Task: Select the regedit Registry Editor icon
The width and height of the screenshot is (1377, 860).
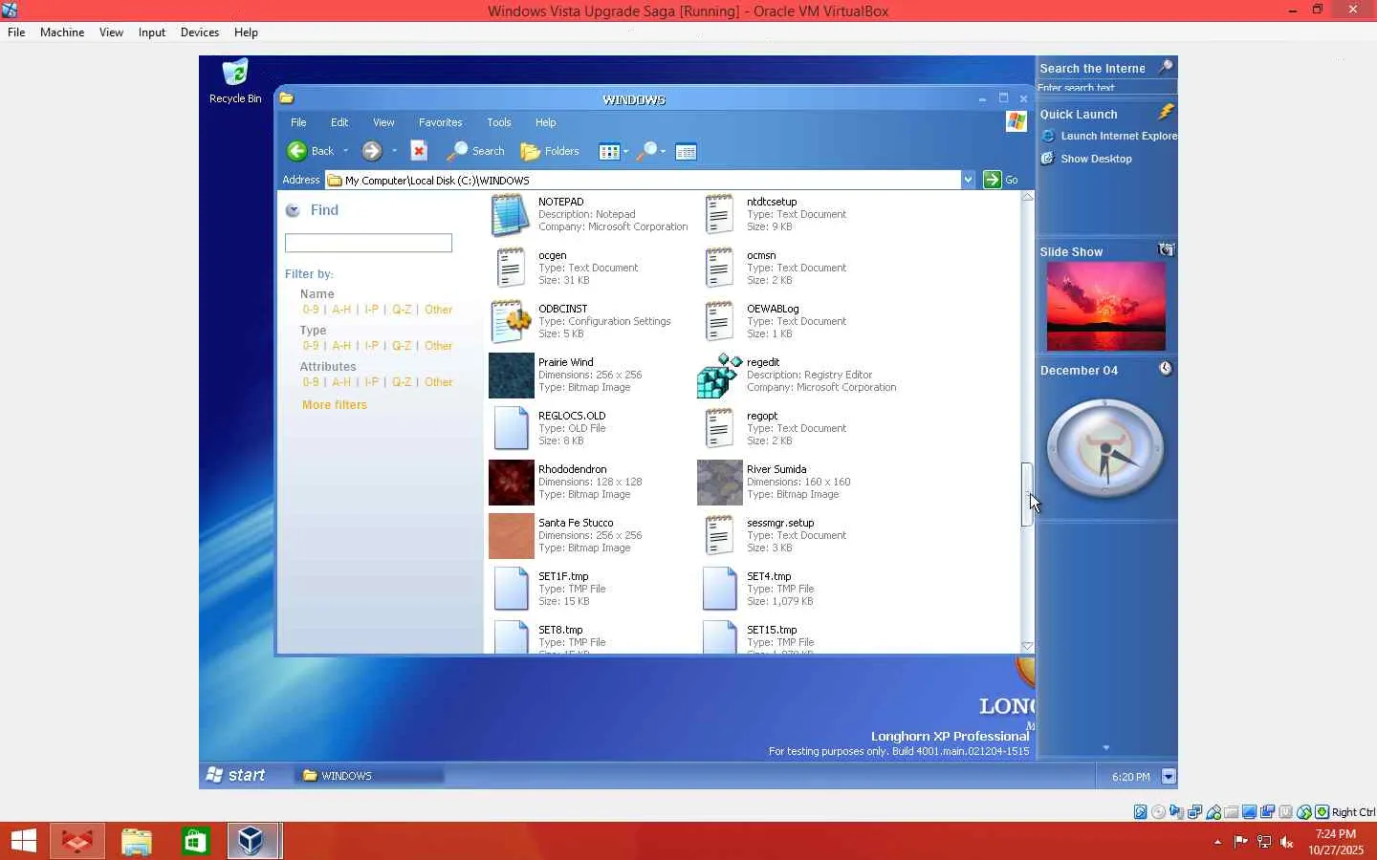Action: point(719,375)
